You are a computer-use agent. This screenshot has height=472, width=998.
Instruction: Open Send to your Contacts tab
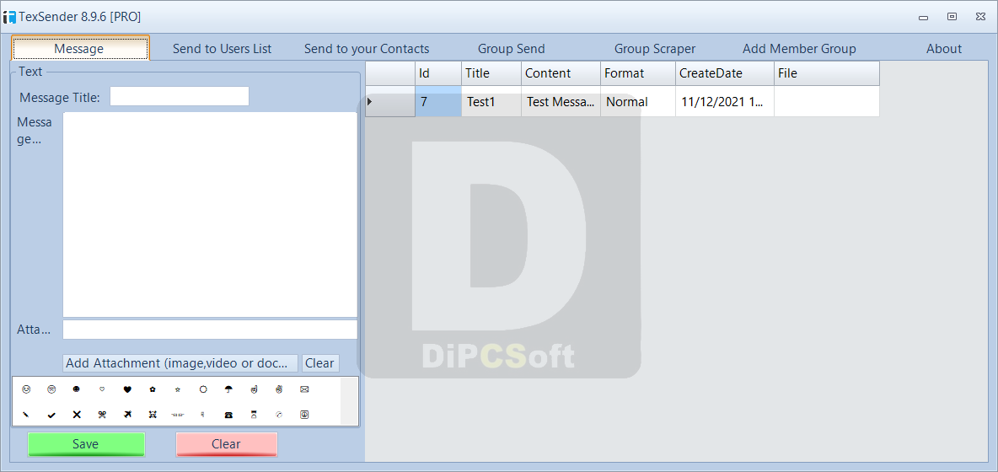point(367,48)
